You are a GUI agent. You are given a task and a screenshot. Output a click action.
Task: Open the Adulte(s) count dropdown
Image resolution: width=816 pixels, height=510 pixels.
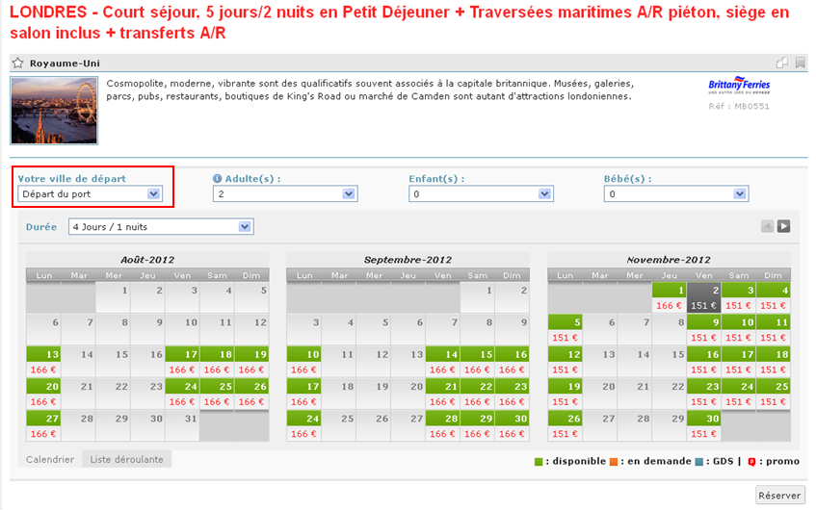(x=285, y=194)
